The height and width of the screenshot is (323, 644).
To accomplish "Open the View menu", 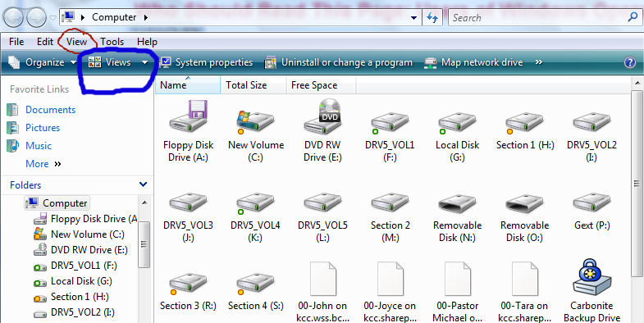I will coord(77,42).
